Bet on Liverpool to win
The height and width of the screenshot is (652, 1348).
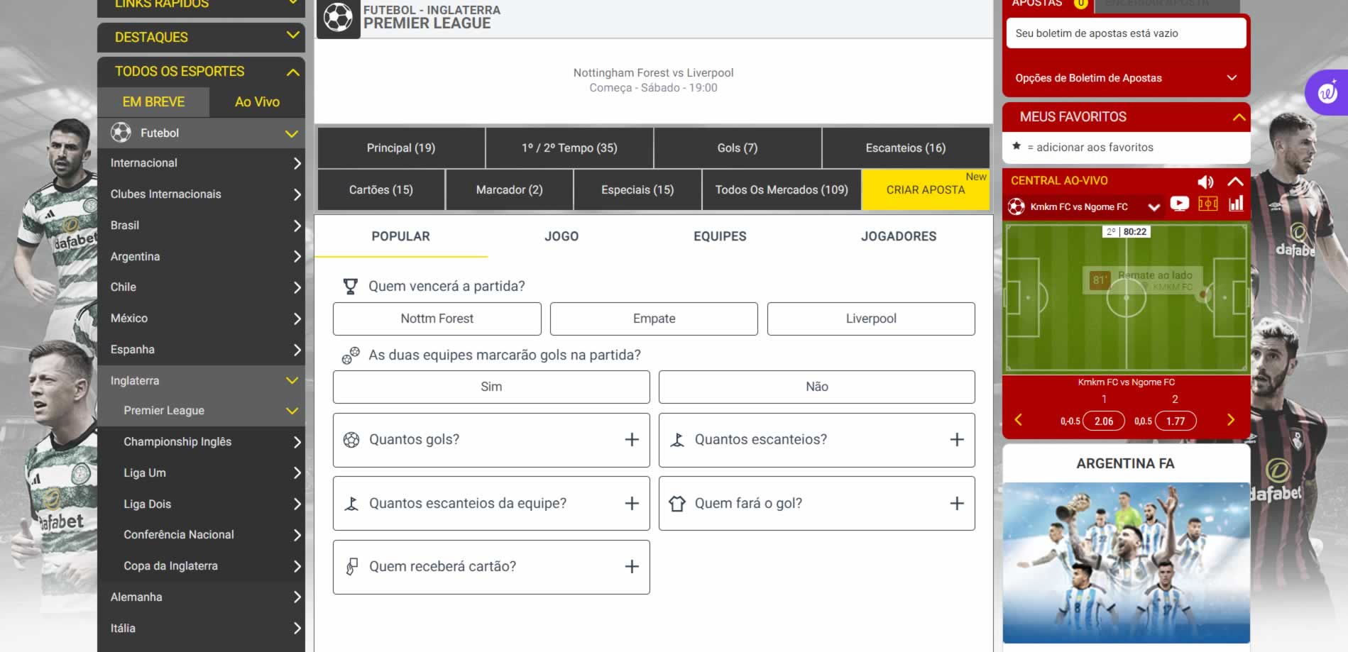coord(871,319)
